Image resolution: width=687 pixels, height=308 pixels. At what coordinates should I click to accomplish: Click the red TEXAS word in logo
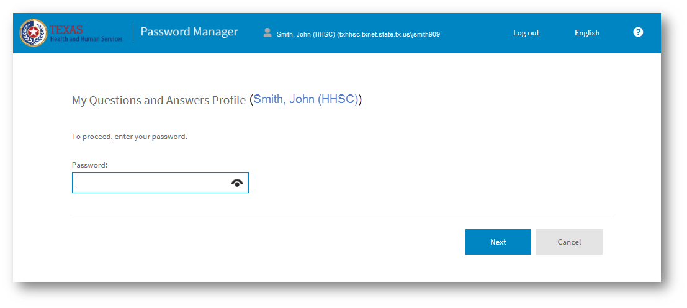(x=66, y=30)
